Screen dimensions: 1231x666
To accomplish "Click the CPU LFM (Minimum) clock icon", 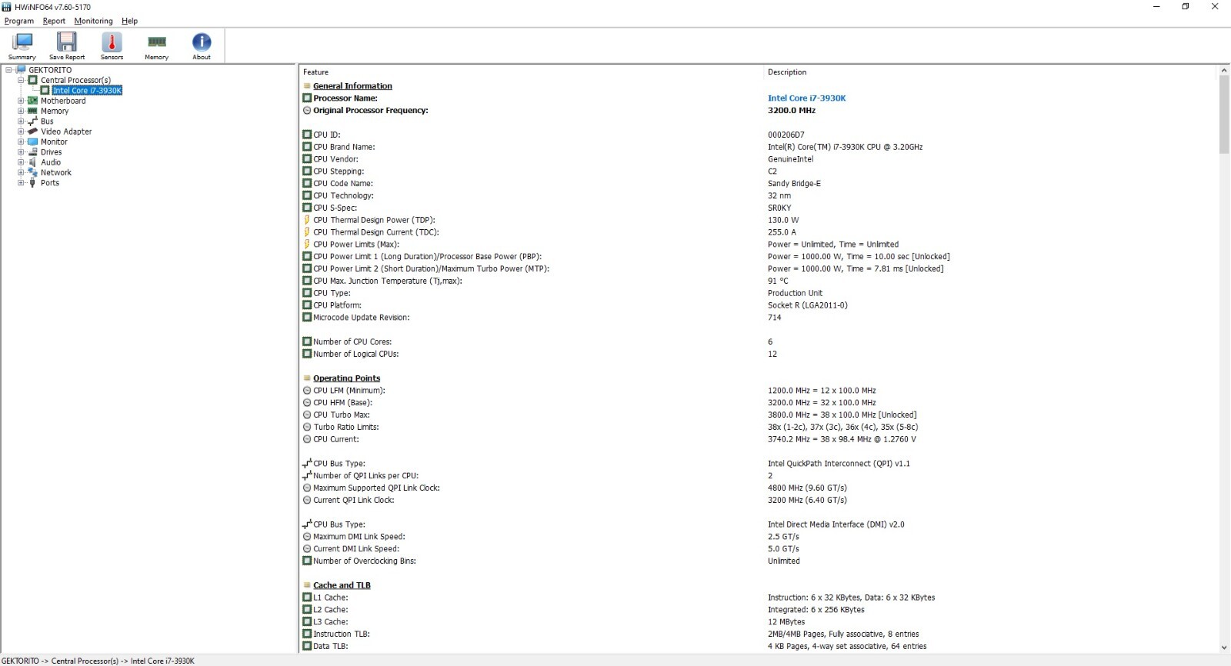I will point(307,391).
